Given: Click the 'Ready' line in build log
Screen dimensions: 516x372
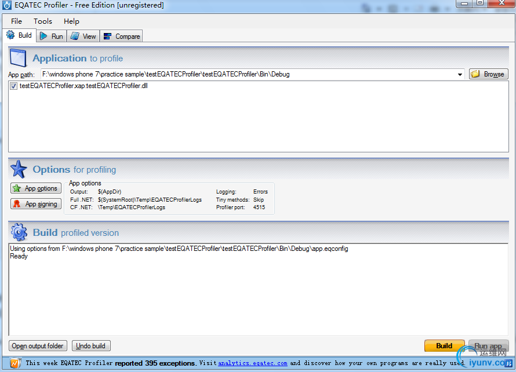Looking at the screenshot, I should 19,256.
